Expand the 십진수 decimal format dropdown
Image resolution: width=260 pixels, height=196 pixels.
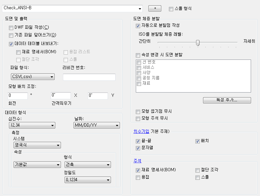click(x=32, y=125)
